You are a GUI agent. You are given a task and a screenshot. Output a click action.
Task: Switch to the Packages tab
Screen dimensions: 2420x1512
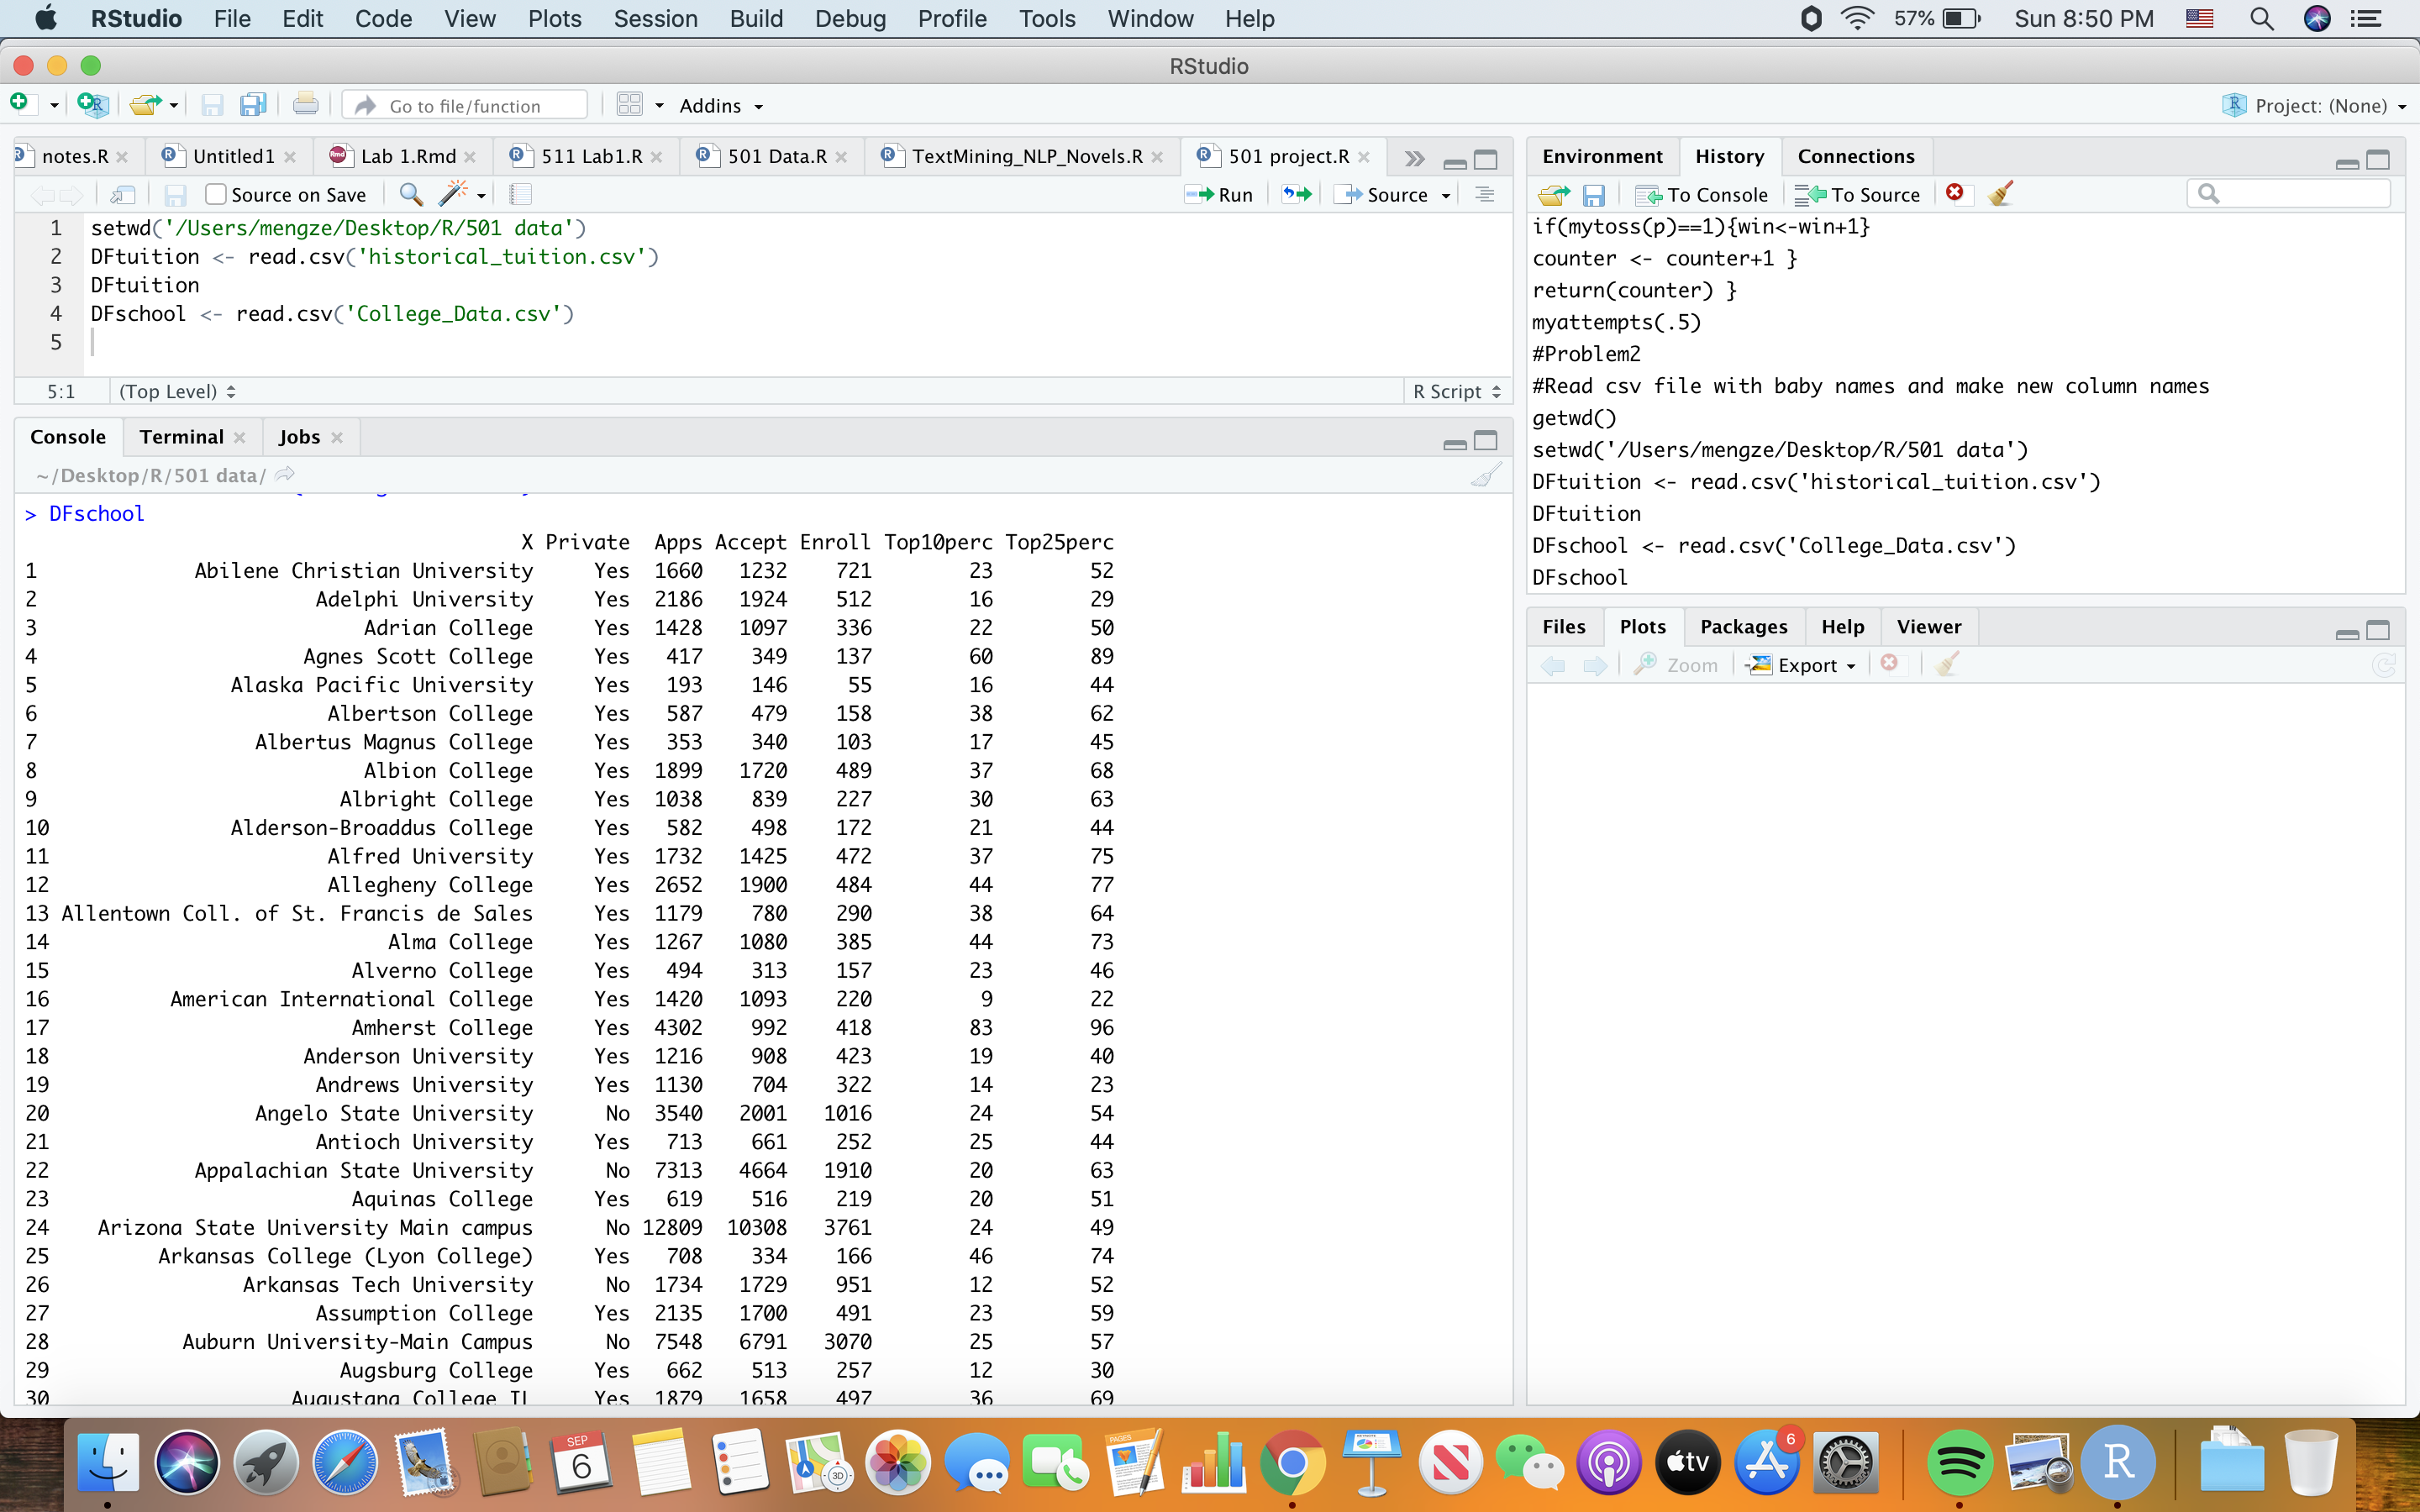pos(1743,626)
